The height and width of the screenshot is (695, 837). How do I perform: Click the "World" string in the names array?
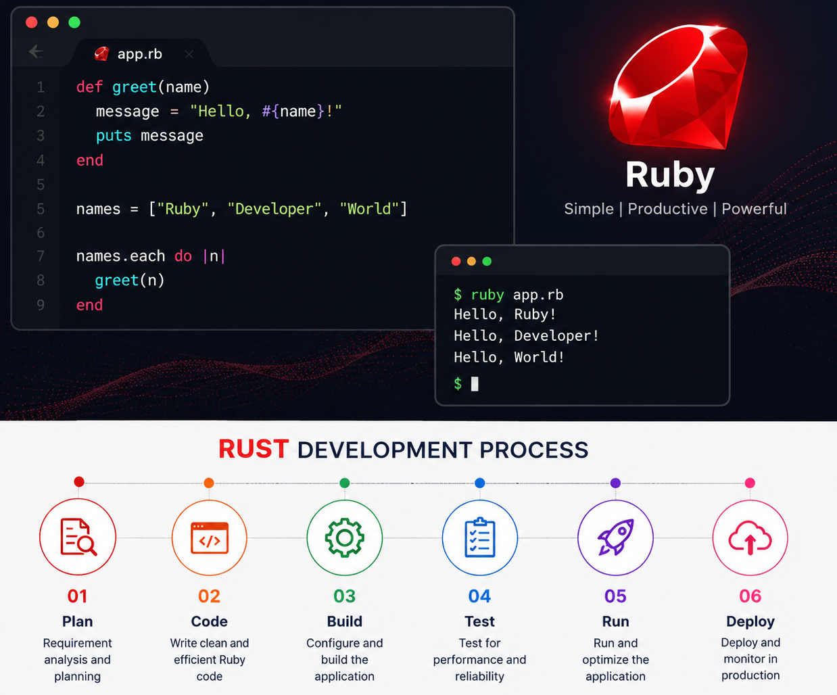(x=369, y=209)
